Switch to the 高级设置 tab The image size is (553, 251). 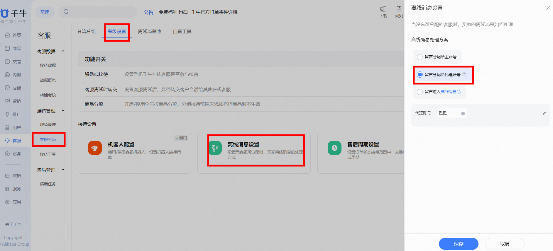(117, 31)
